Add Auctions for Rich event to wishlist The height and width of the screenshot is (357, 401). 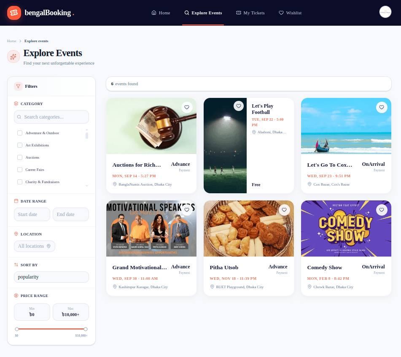187,107
